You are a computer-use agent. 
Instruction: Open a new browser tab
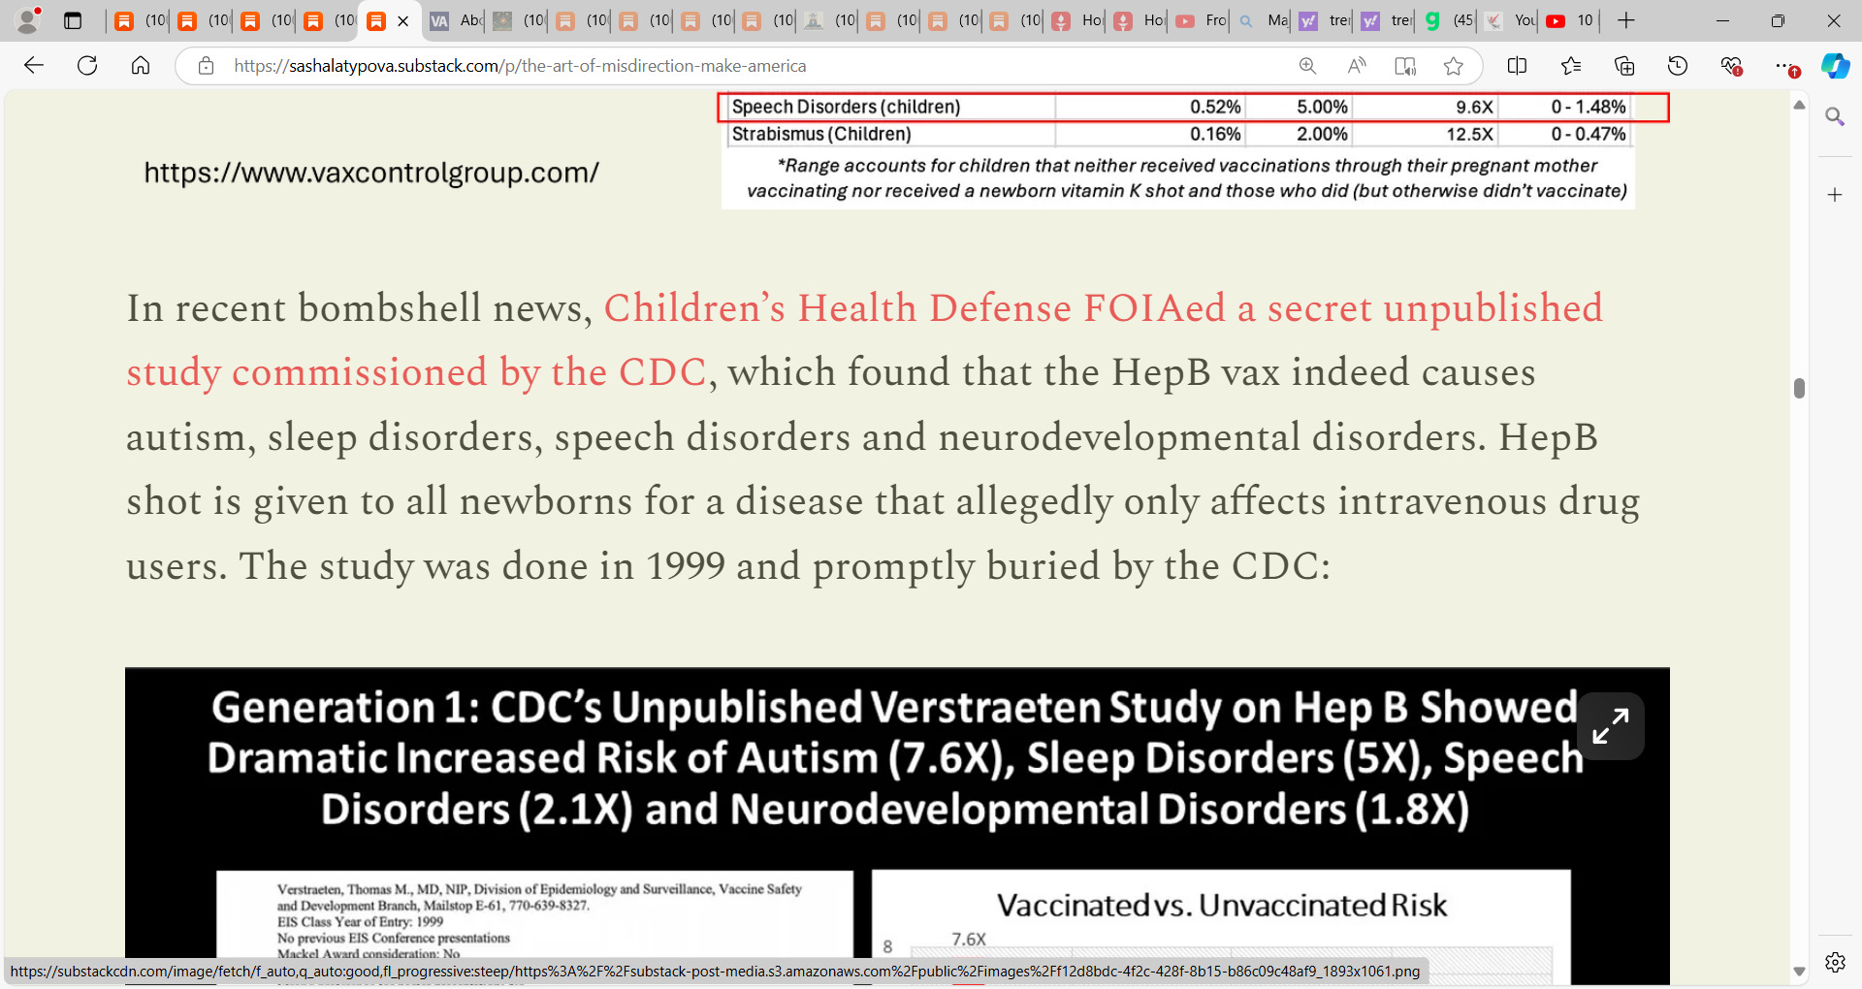1626,20
